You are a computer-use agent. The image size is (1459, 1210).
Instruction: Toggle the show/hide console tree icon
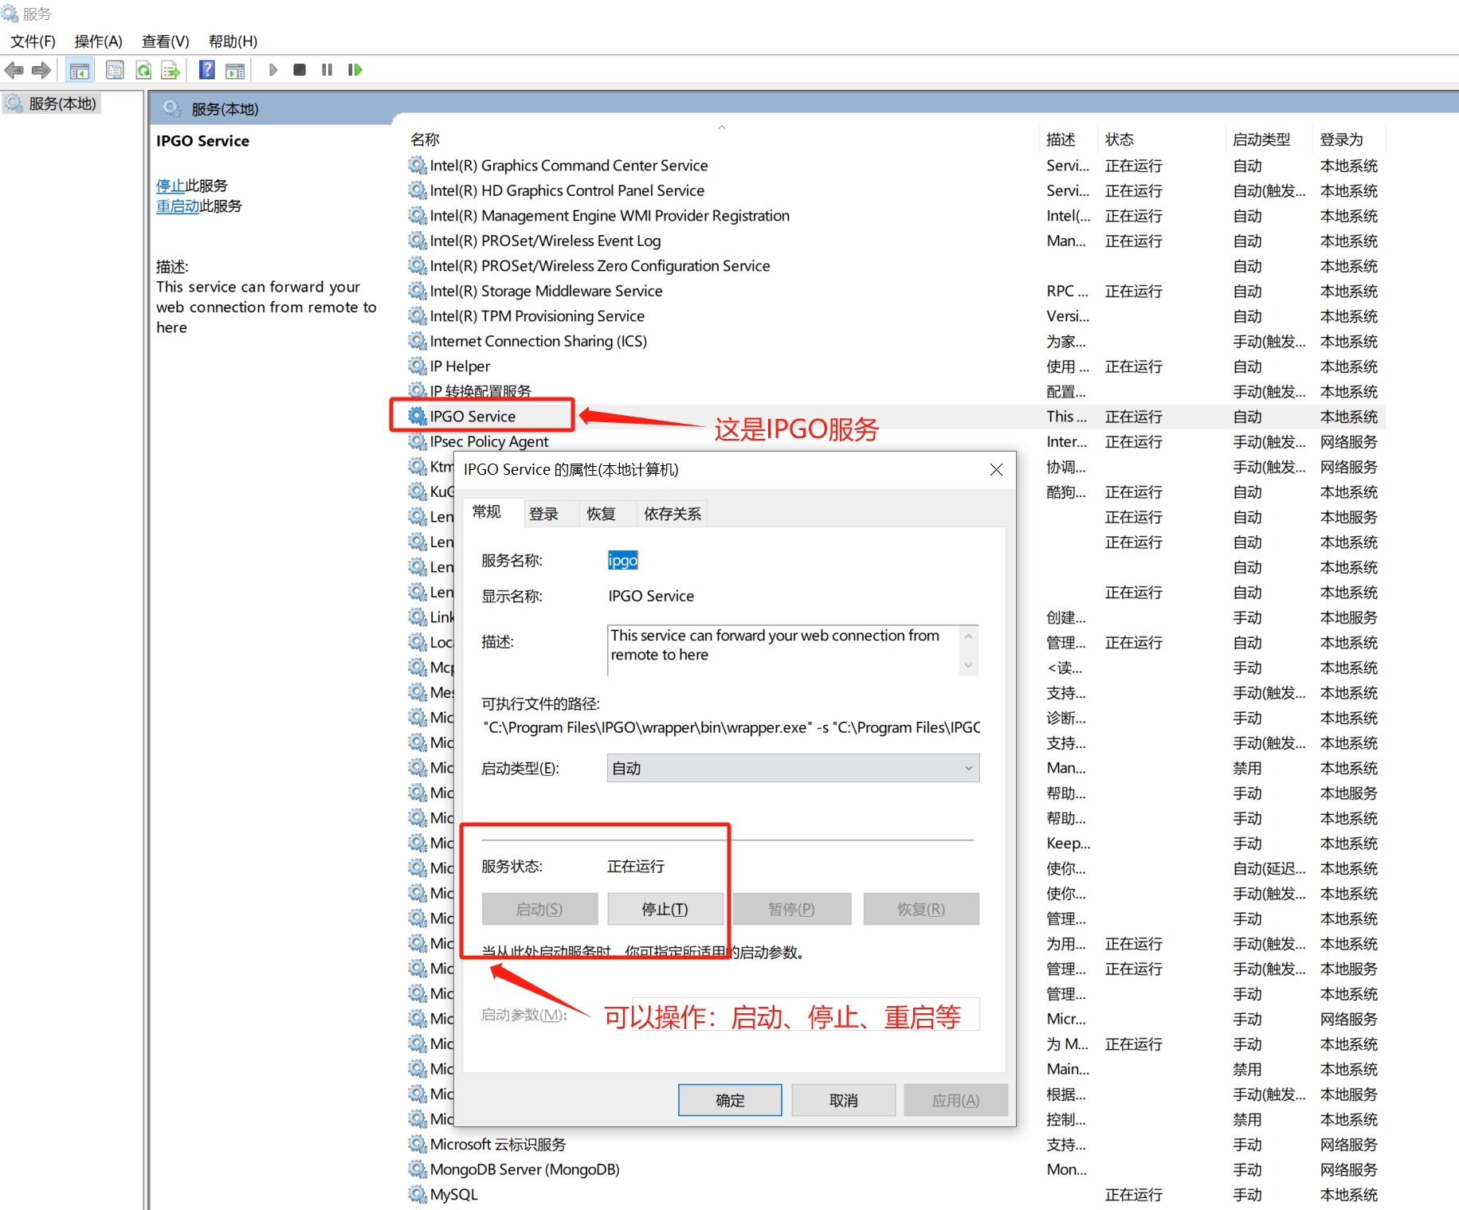[x=80, y=70]
